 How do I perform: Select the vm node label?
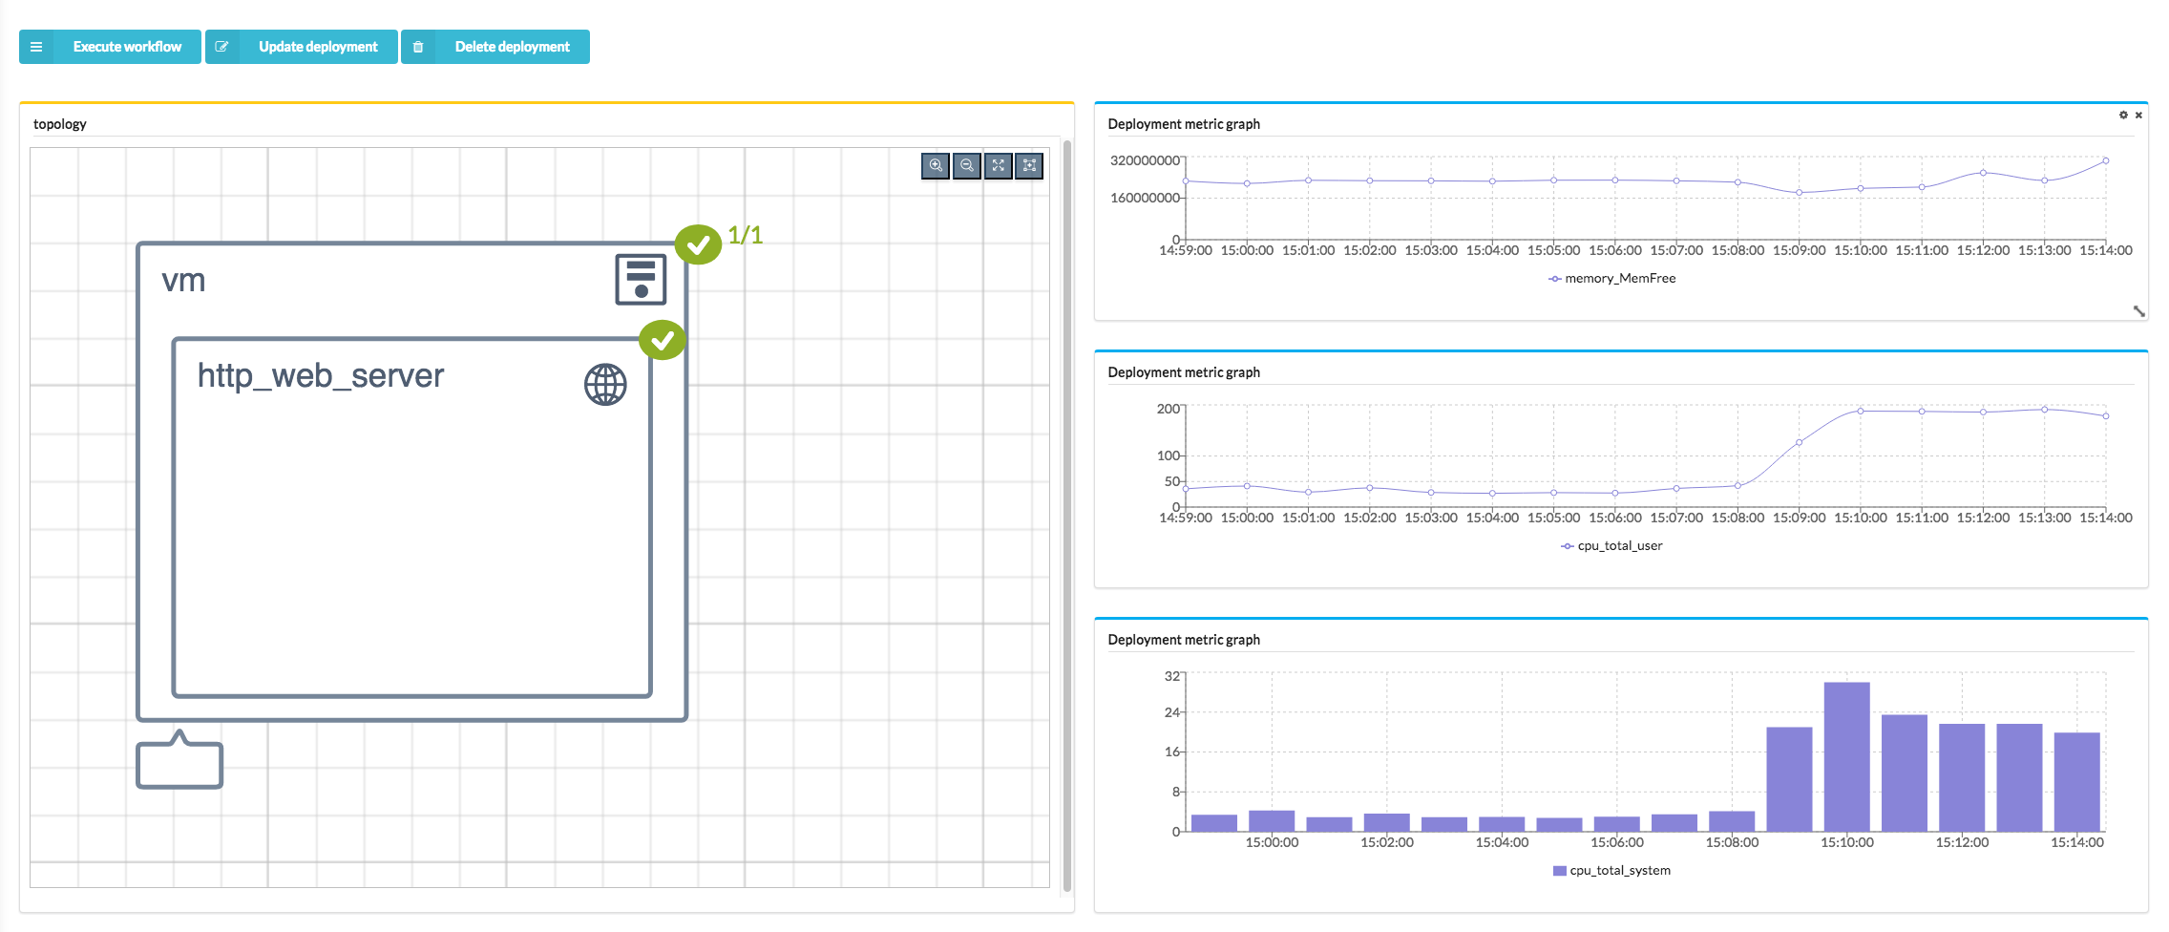[x=183, y=281]
